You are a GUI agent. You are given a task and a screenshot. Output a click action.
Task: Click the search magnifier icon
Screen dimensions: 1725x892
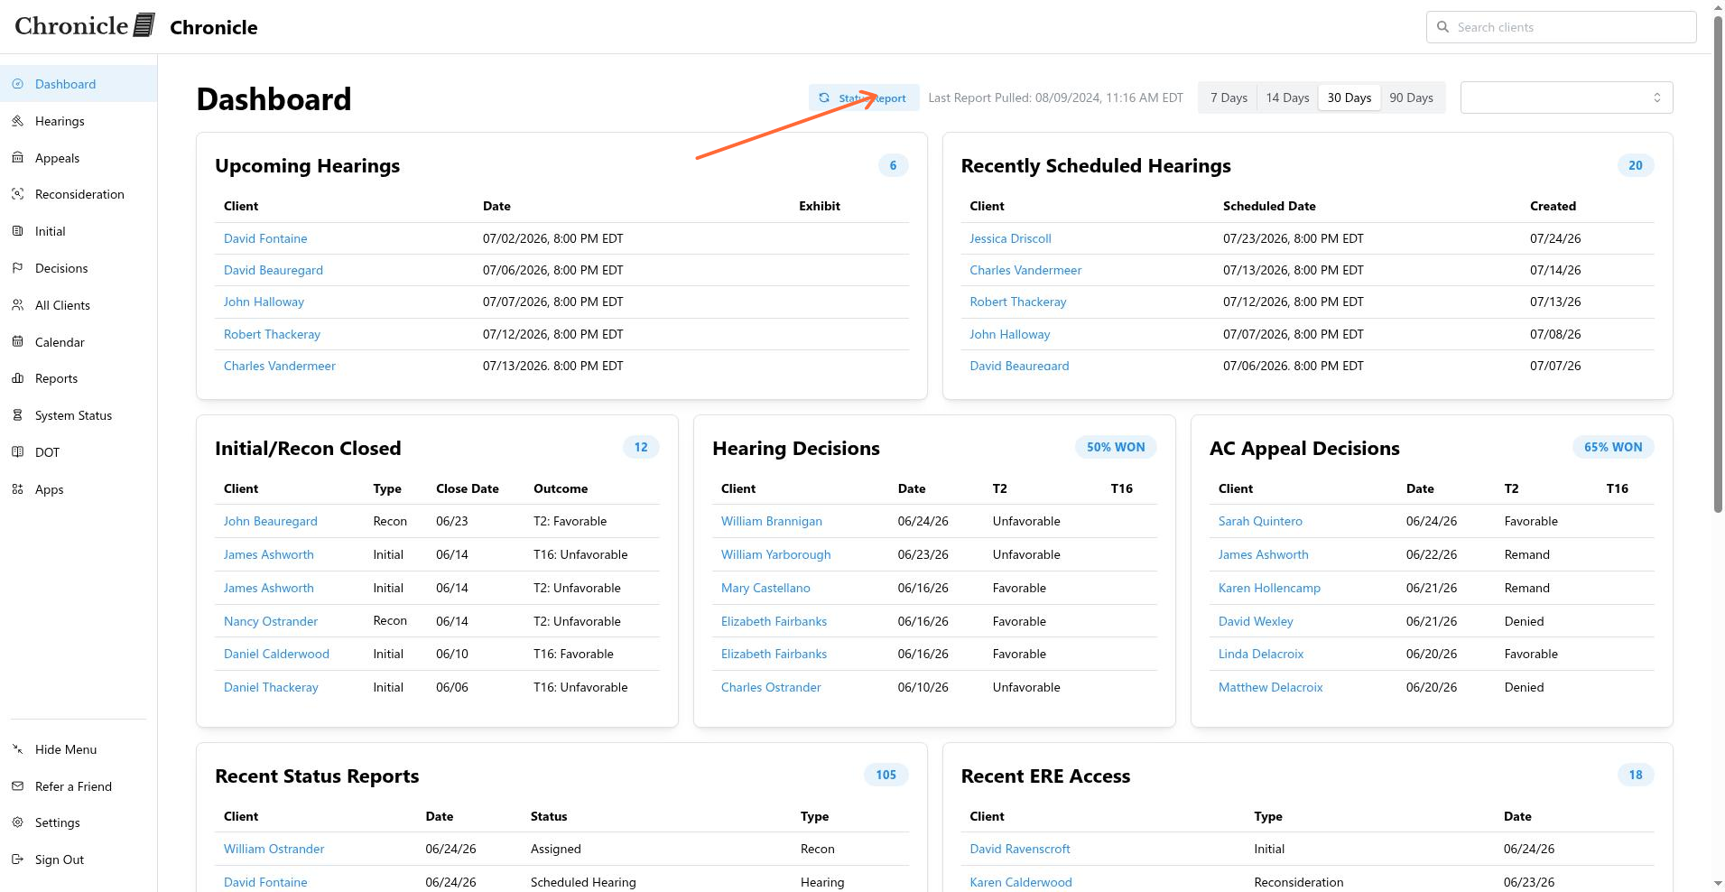[1442, 27]
